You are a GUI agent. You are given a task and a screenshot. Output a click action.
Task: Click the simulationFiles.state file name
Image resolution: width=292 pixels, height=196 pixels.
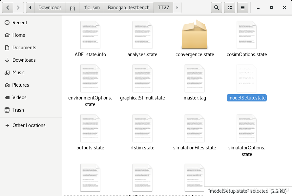pyautogui.click(x=195, y=148)
